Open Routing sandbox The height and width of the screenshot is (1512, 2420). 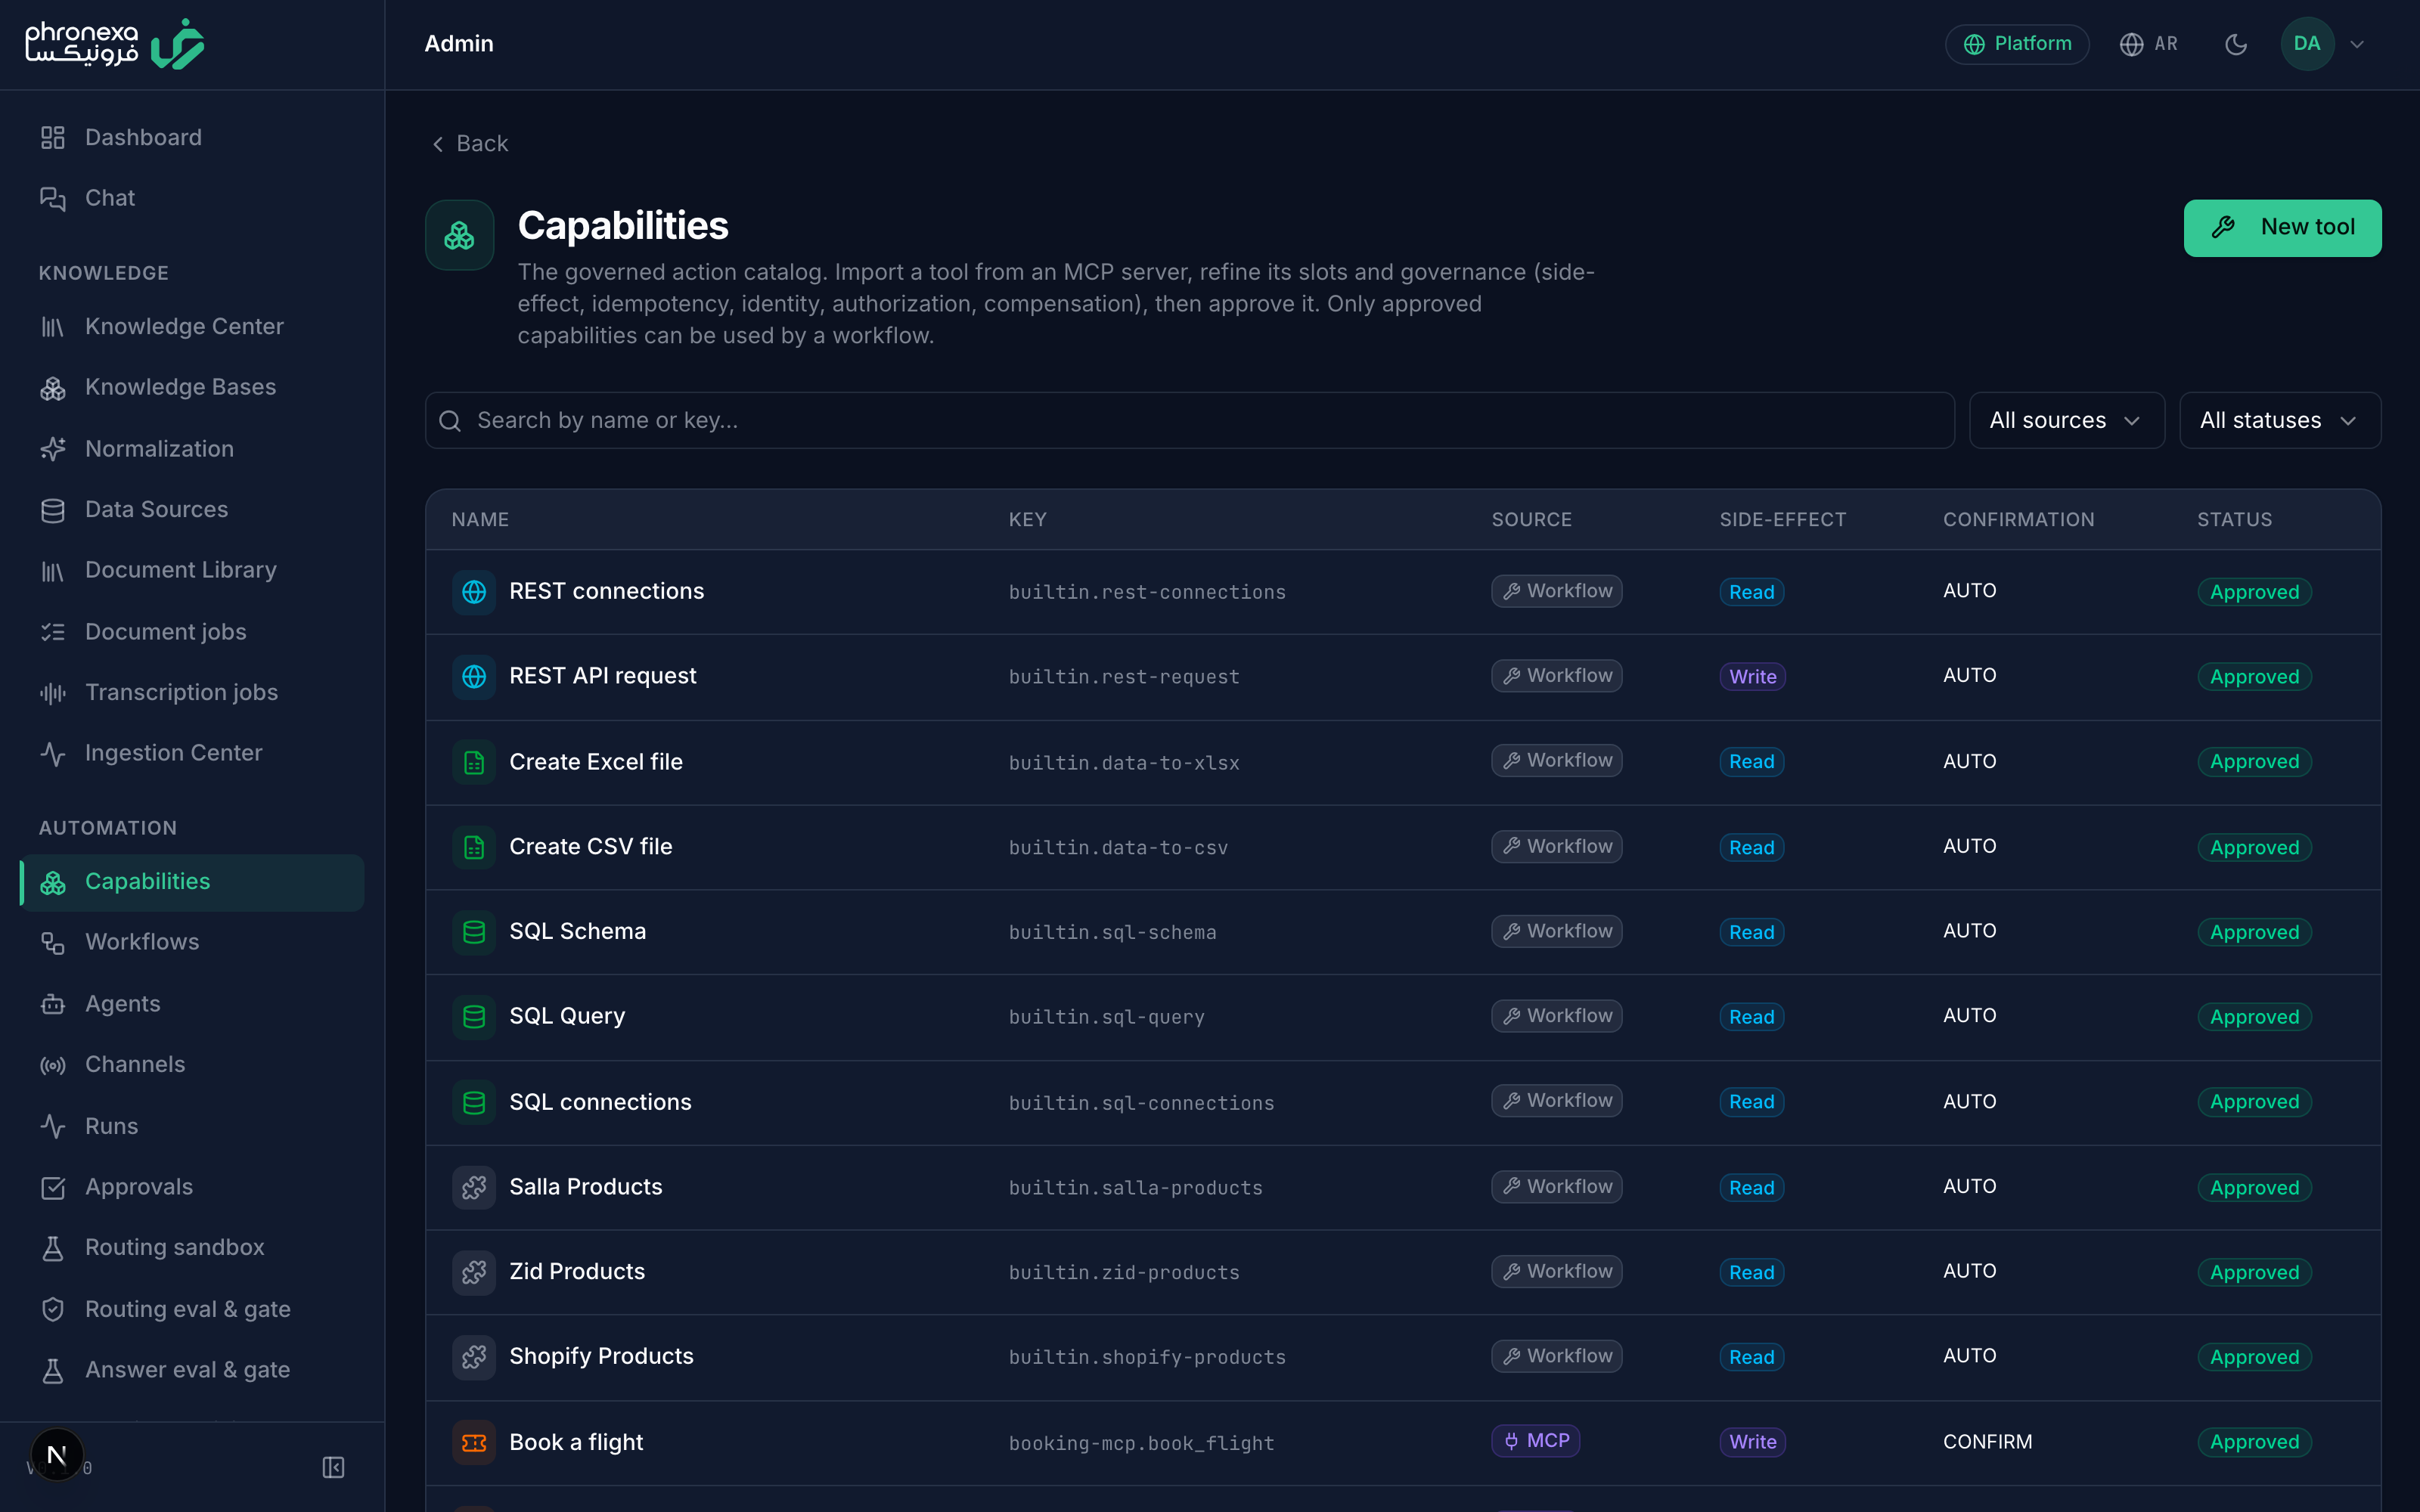pos(191,1248)
